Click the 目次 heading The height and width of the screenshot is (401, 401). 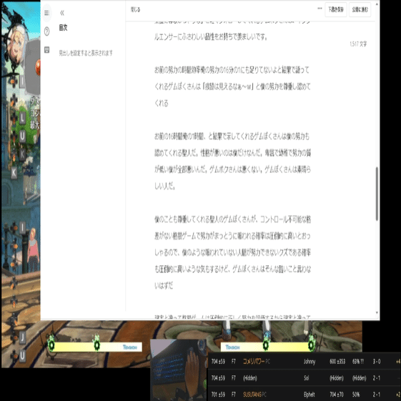click(63, 28)
